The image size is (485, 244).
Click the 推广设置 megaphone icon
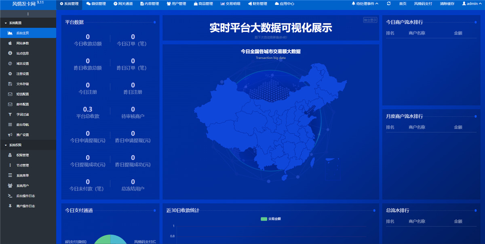10,135
